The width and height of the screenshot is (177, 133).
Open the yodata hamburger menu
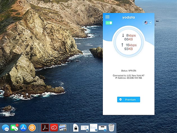(107, 17)
